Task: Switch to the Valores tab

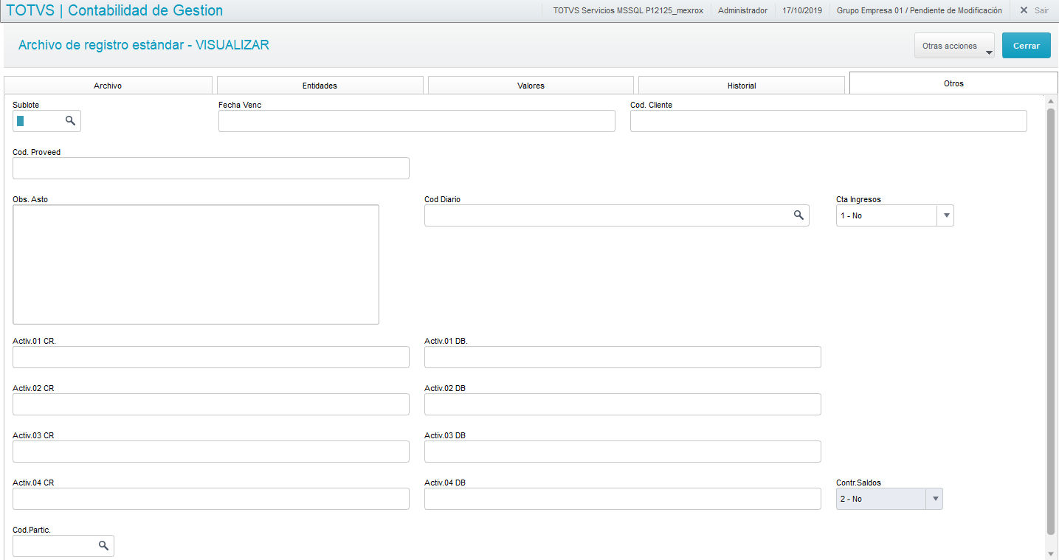Action: (x=531, y=86)
